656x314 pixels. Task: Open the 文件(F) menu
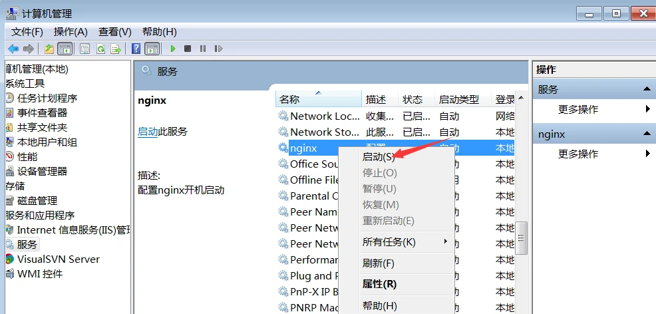27,32
